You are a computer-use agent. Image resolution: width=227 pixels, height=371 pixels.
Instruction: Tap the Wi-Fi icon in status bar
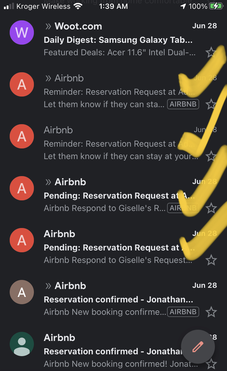pyautogui.click(x=78, y=6)
